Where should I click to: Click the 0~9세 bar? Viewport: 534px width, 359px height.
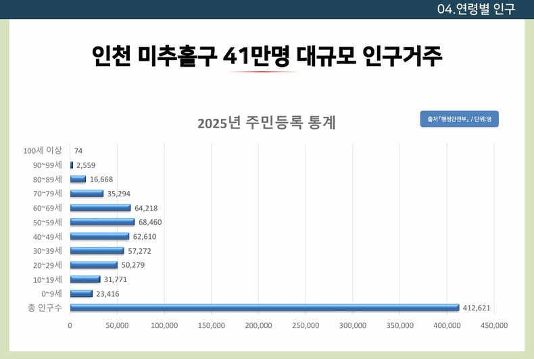[x=81, y=294]
